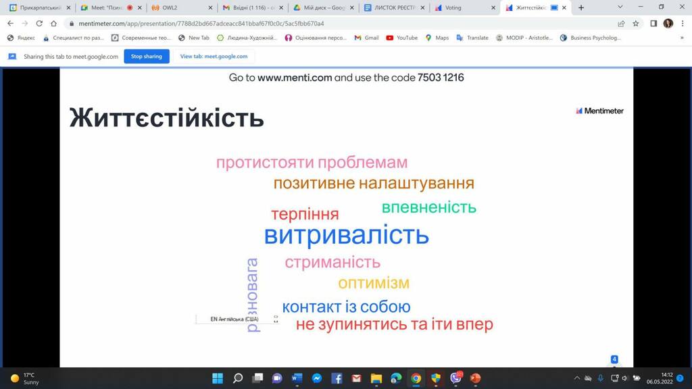Open Windows Start menu

tap(218, 378)
